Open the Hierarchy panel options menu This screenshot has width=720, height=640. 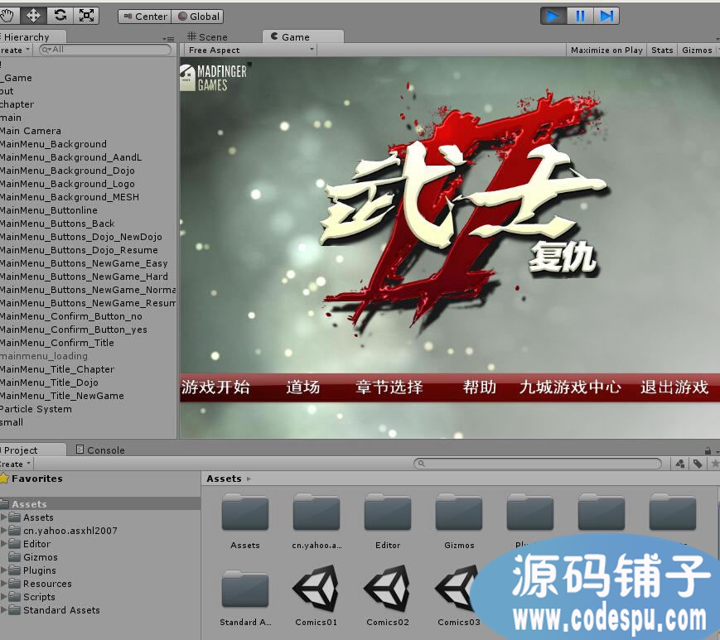(168, 39)
